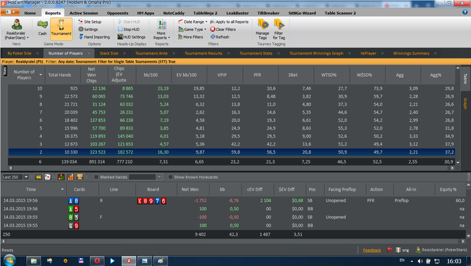This screenshot has width=471, height=266.
Task: Switch to Tournament Results report tab
Action: (x=203, y=53)
